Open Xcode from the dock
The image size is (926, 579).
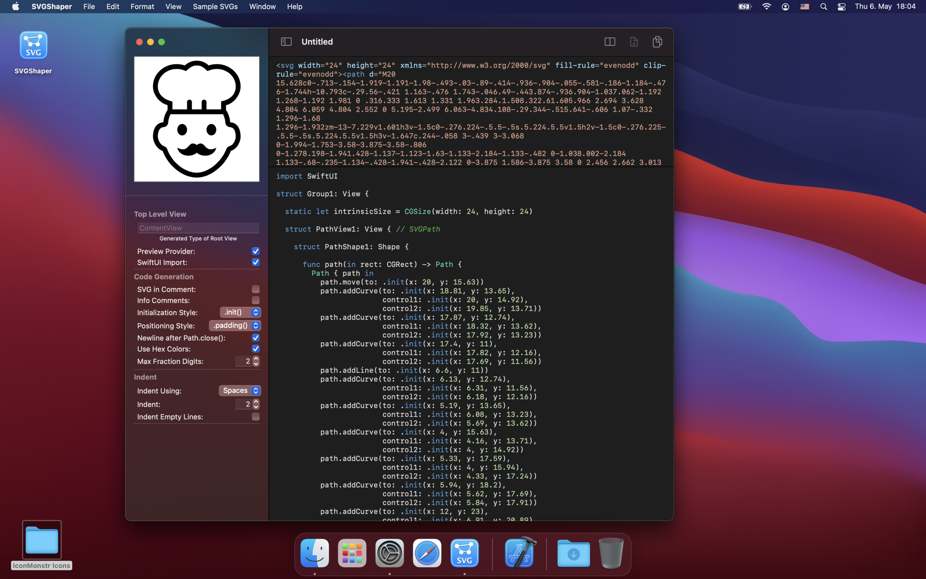pyautogui.click(x=520, y=553)
